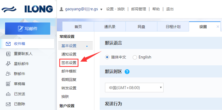
Task: Click the deleted mail icon
Action: click(8, 104)
